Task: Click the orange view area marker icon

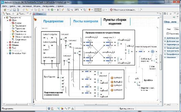Action: click(x=89, y=10)
